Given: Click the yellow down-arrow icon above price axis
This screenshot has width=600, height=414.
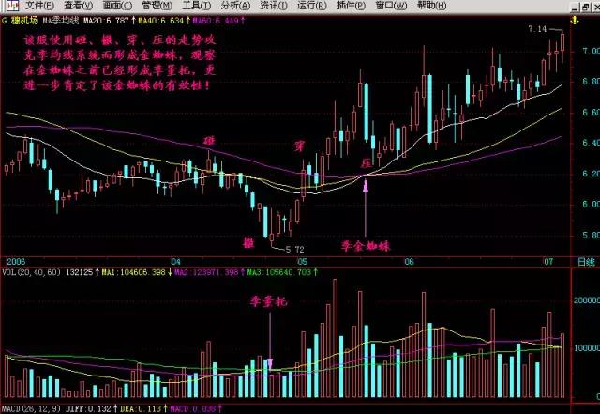Looking at the screenshot, I should (x=575, y=21).
